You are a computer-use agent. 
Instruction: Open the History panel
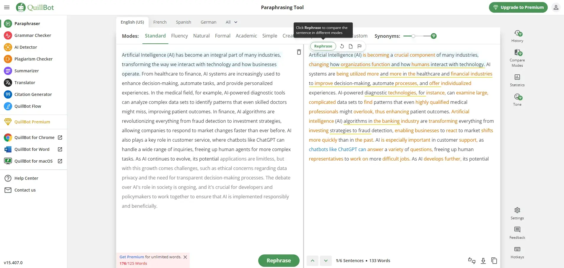pyautogui.click(x=517, y=36)
